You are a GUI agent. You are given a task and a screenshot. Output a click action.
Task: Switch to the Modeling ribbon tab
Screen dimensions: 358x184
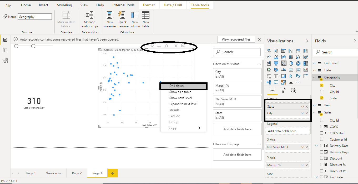(64, 5)
